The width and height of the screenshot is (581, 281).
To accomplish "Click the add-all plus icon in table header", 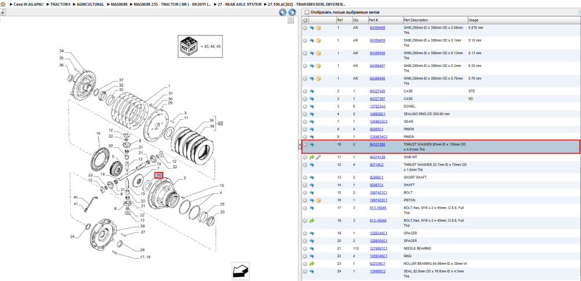I will [x=305, y=20].
